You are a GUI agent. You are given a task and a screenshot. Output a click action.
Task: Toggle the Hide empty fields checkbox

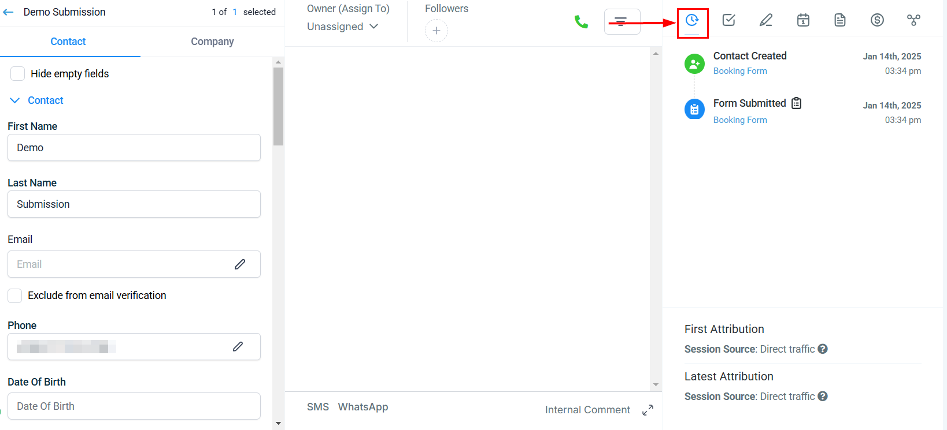(x=18, y=74)
